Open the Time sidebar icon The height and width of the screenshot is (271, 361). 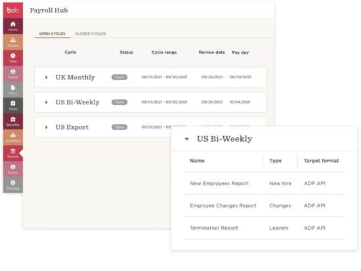13,58
